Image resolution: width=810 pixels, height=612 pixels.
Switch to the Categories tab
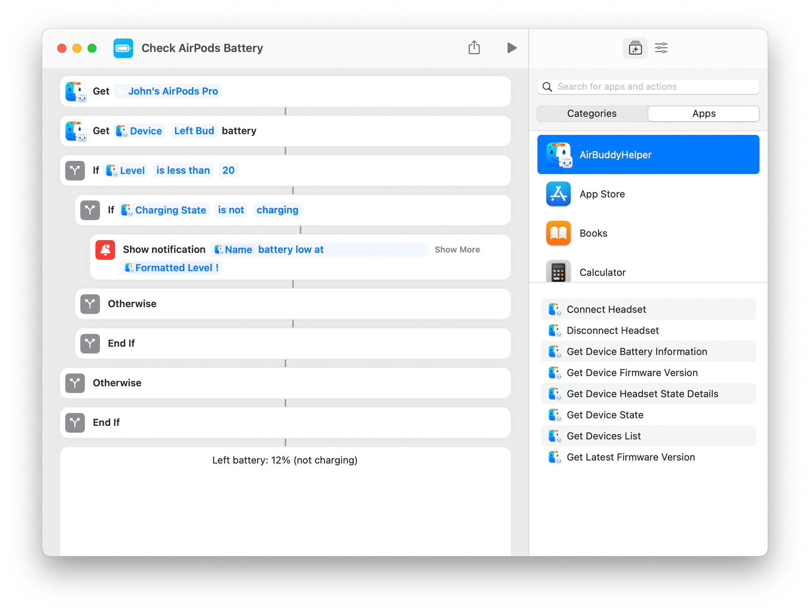[x=591, y=114]
